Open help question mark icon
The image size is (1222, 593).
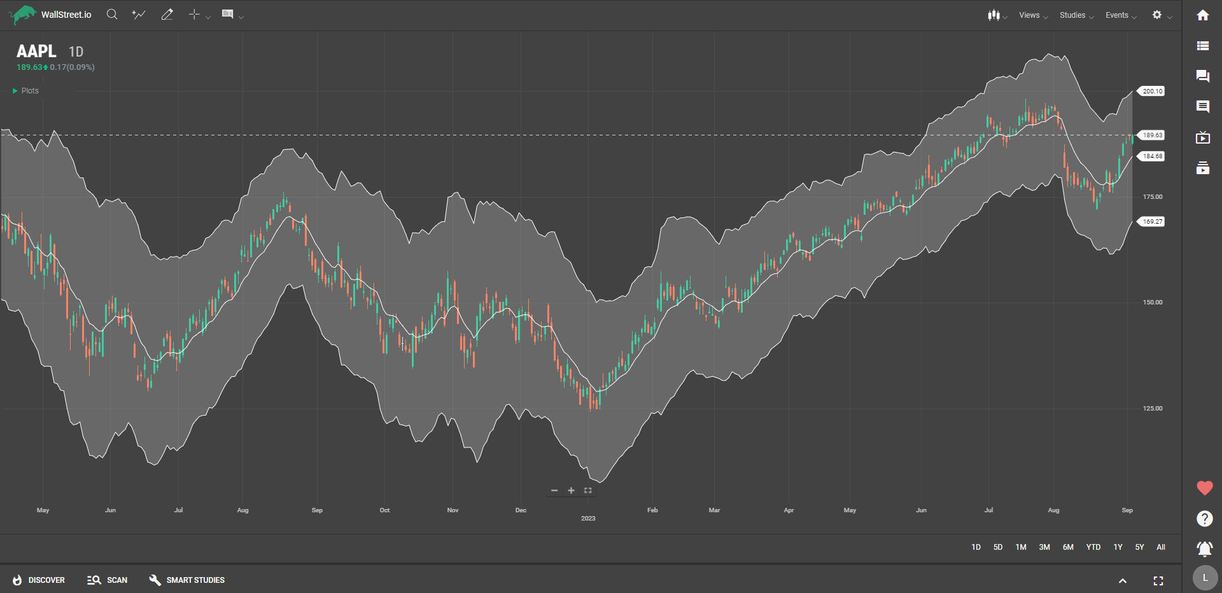pos(1204,519)
